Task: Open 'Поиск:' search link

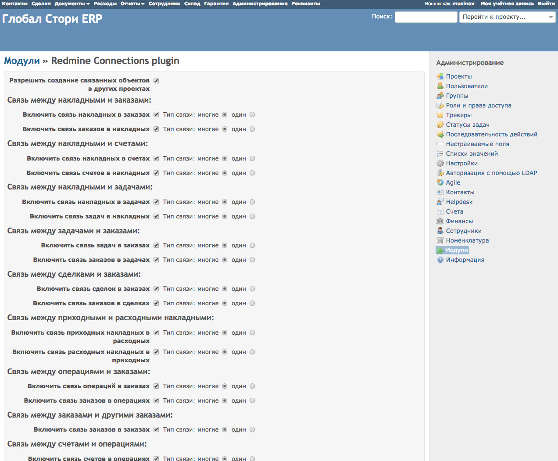Action: 382,16
